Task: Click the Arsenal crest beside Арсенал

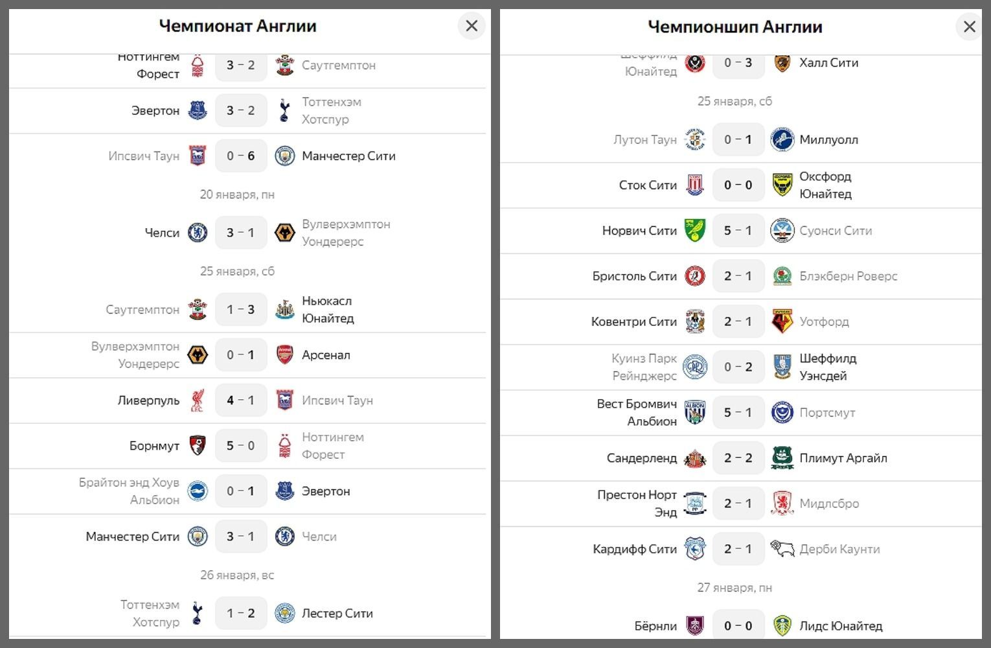Action: [x=285, y=355]
